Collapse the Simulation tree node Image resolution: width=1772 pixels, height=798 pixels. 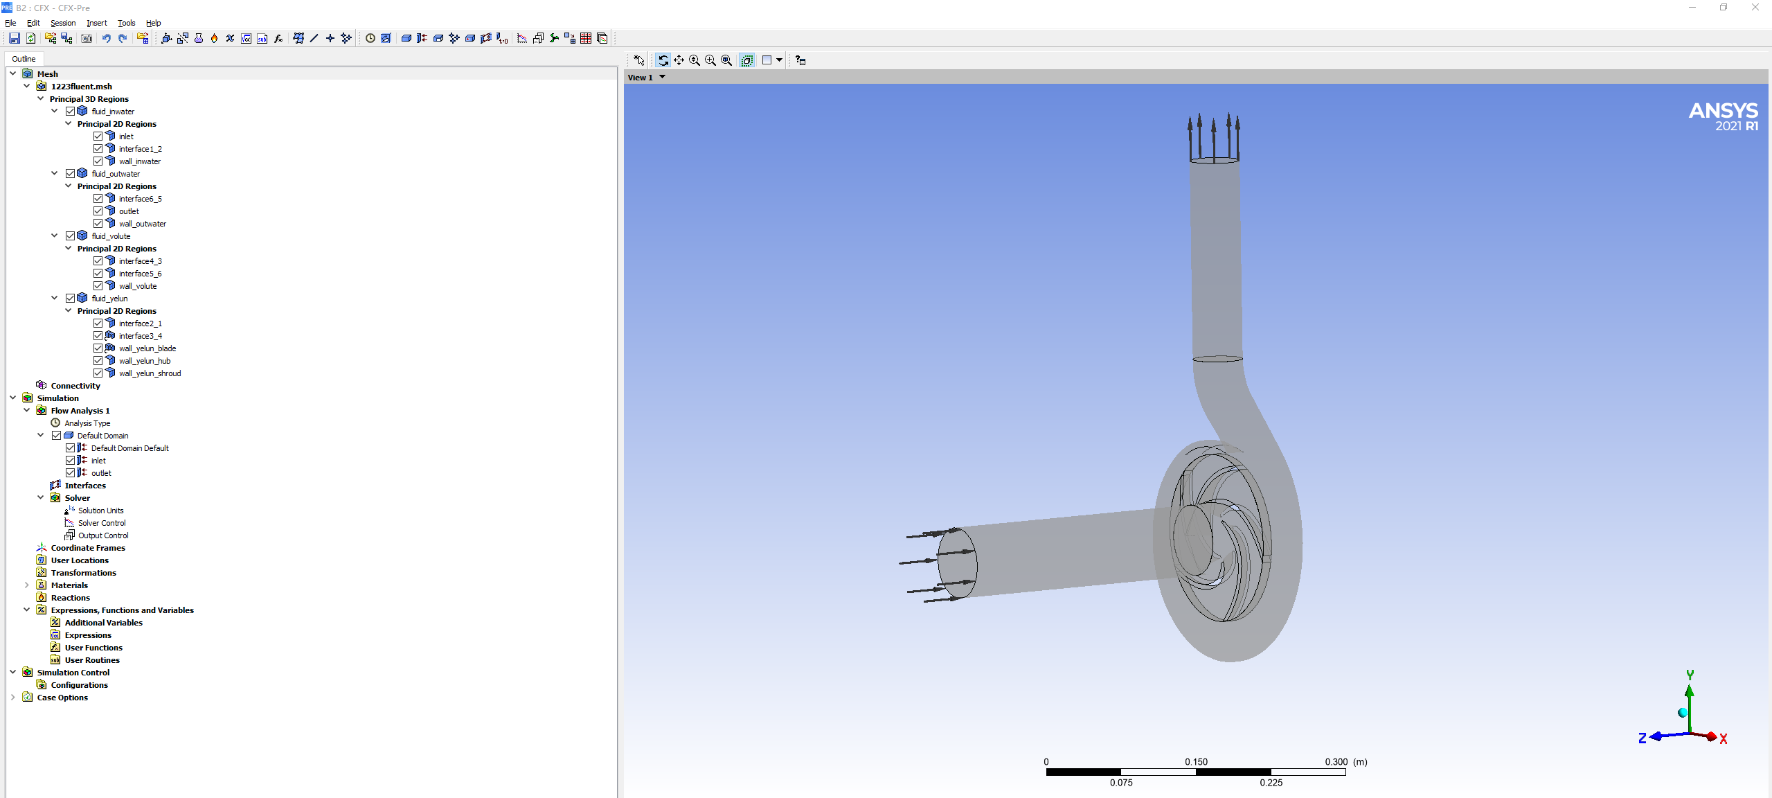pos(13,398)
